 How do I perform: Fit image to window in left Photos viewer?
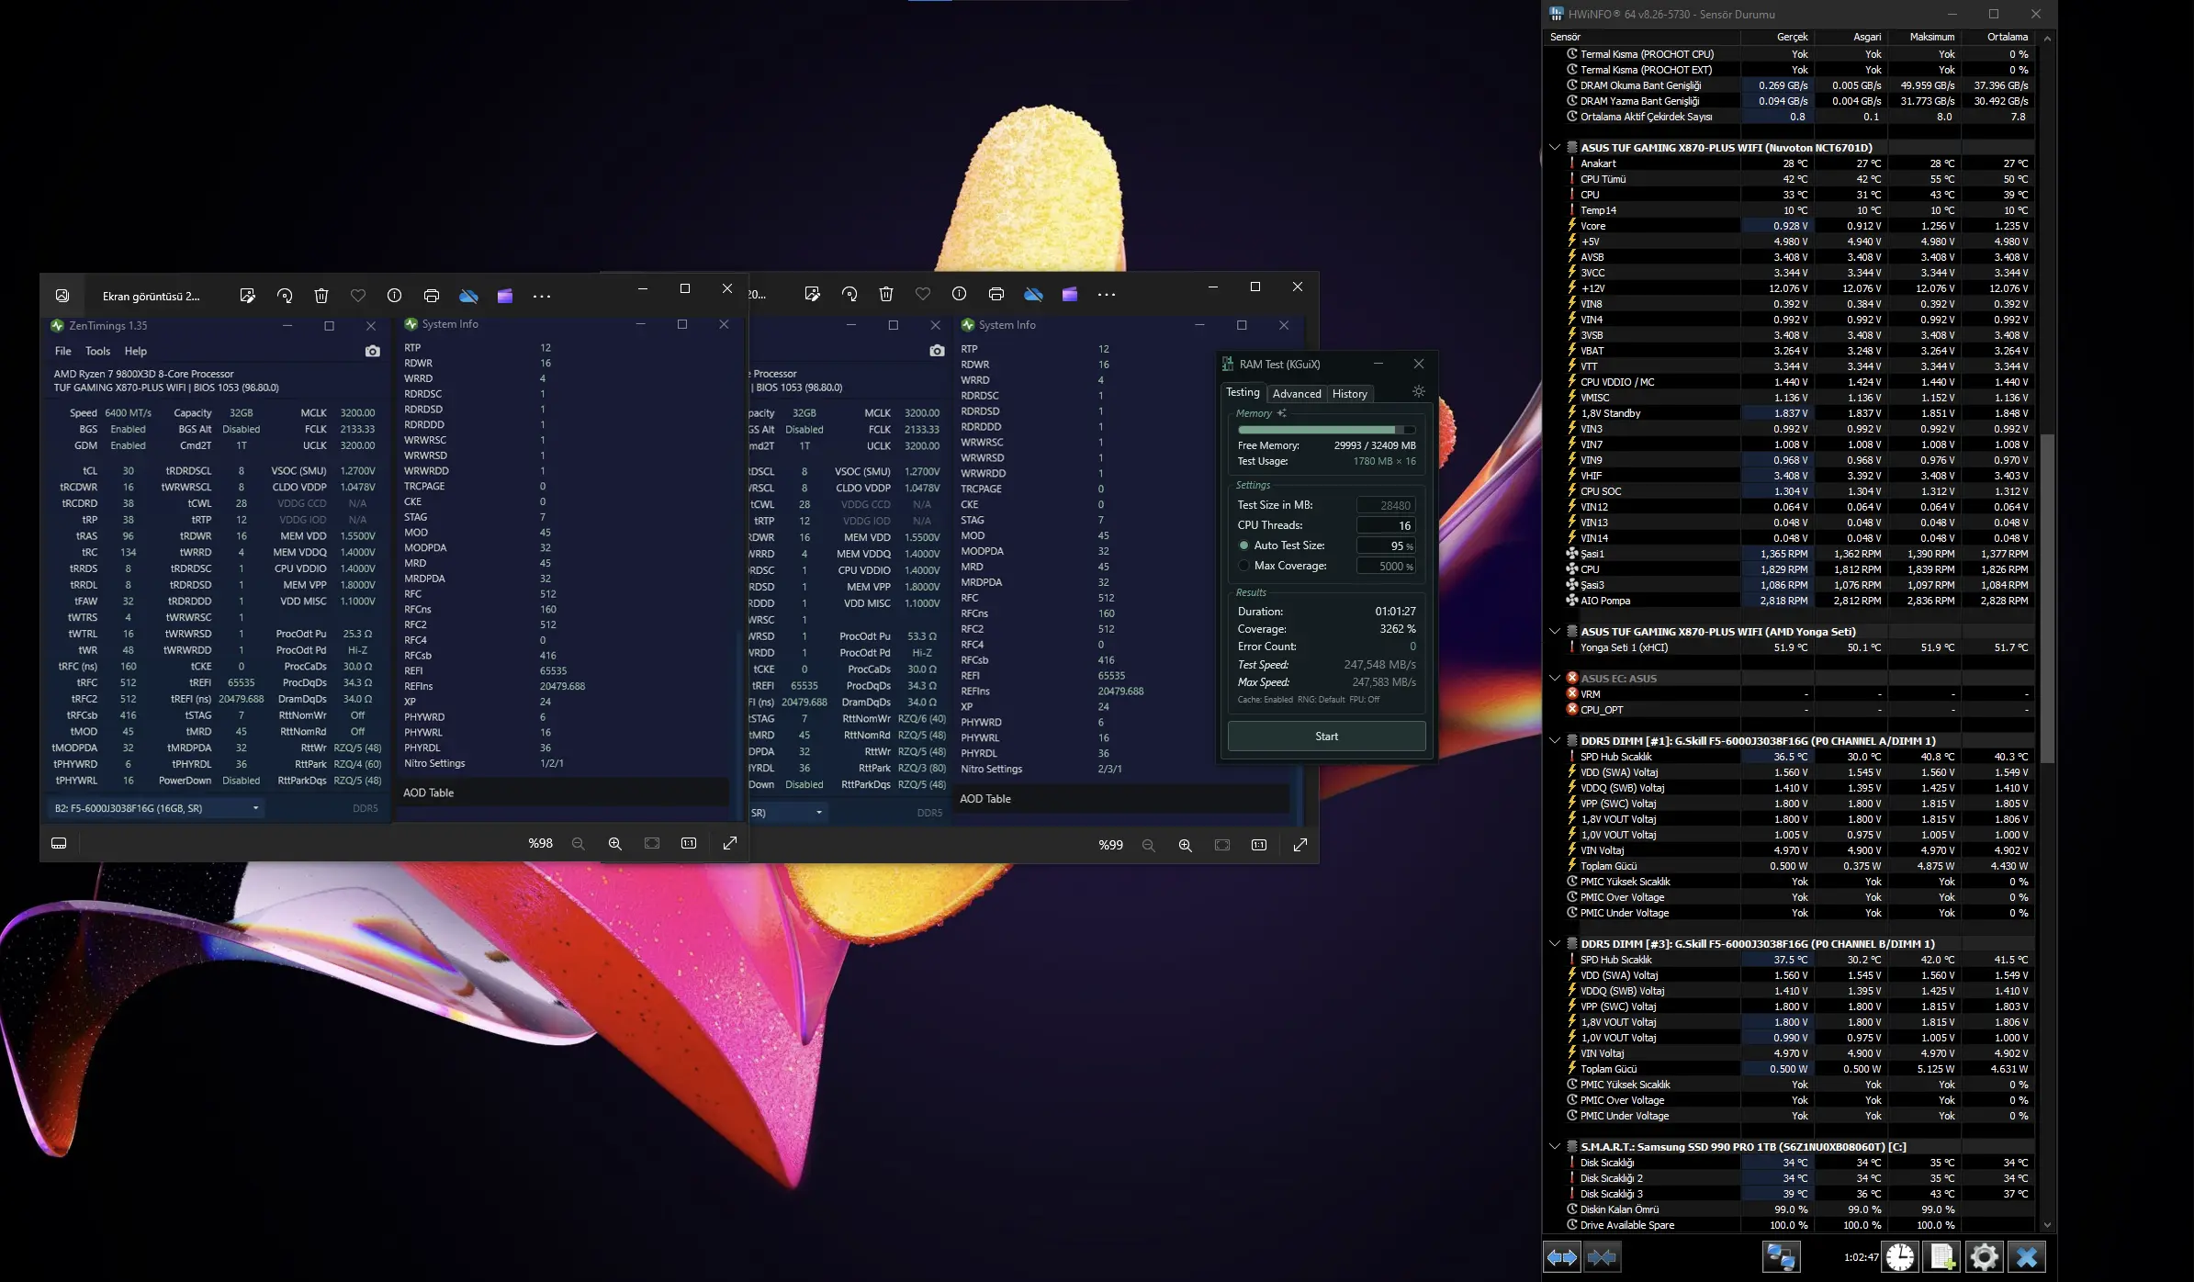[652, 843]
